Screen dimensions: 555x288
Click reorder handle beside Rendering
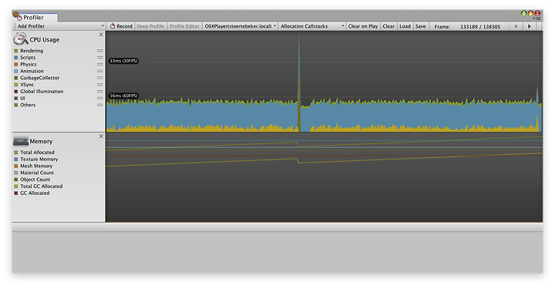(100, 51)
